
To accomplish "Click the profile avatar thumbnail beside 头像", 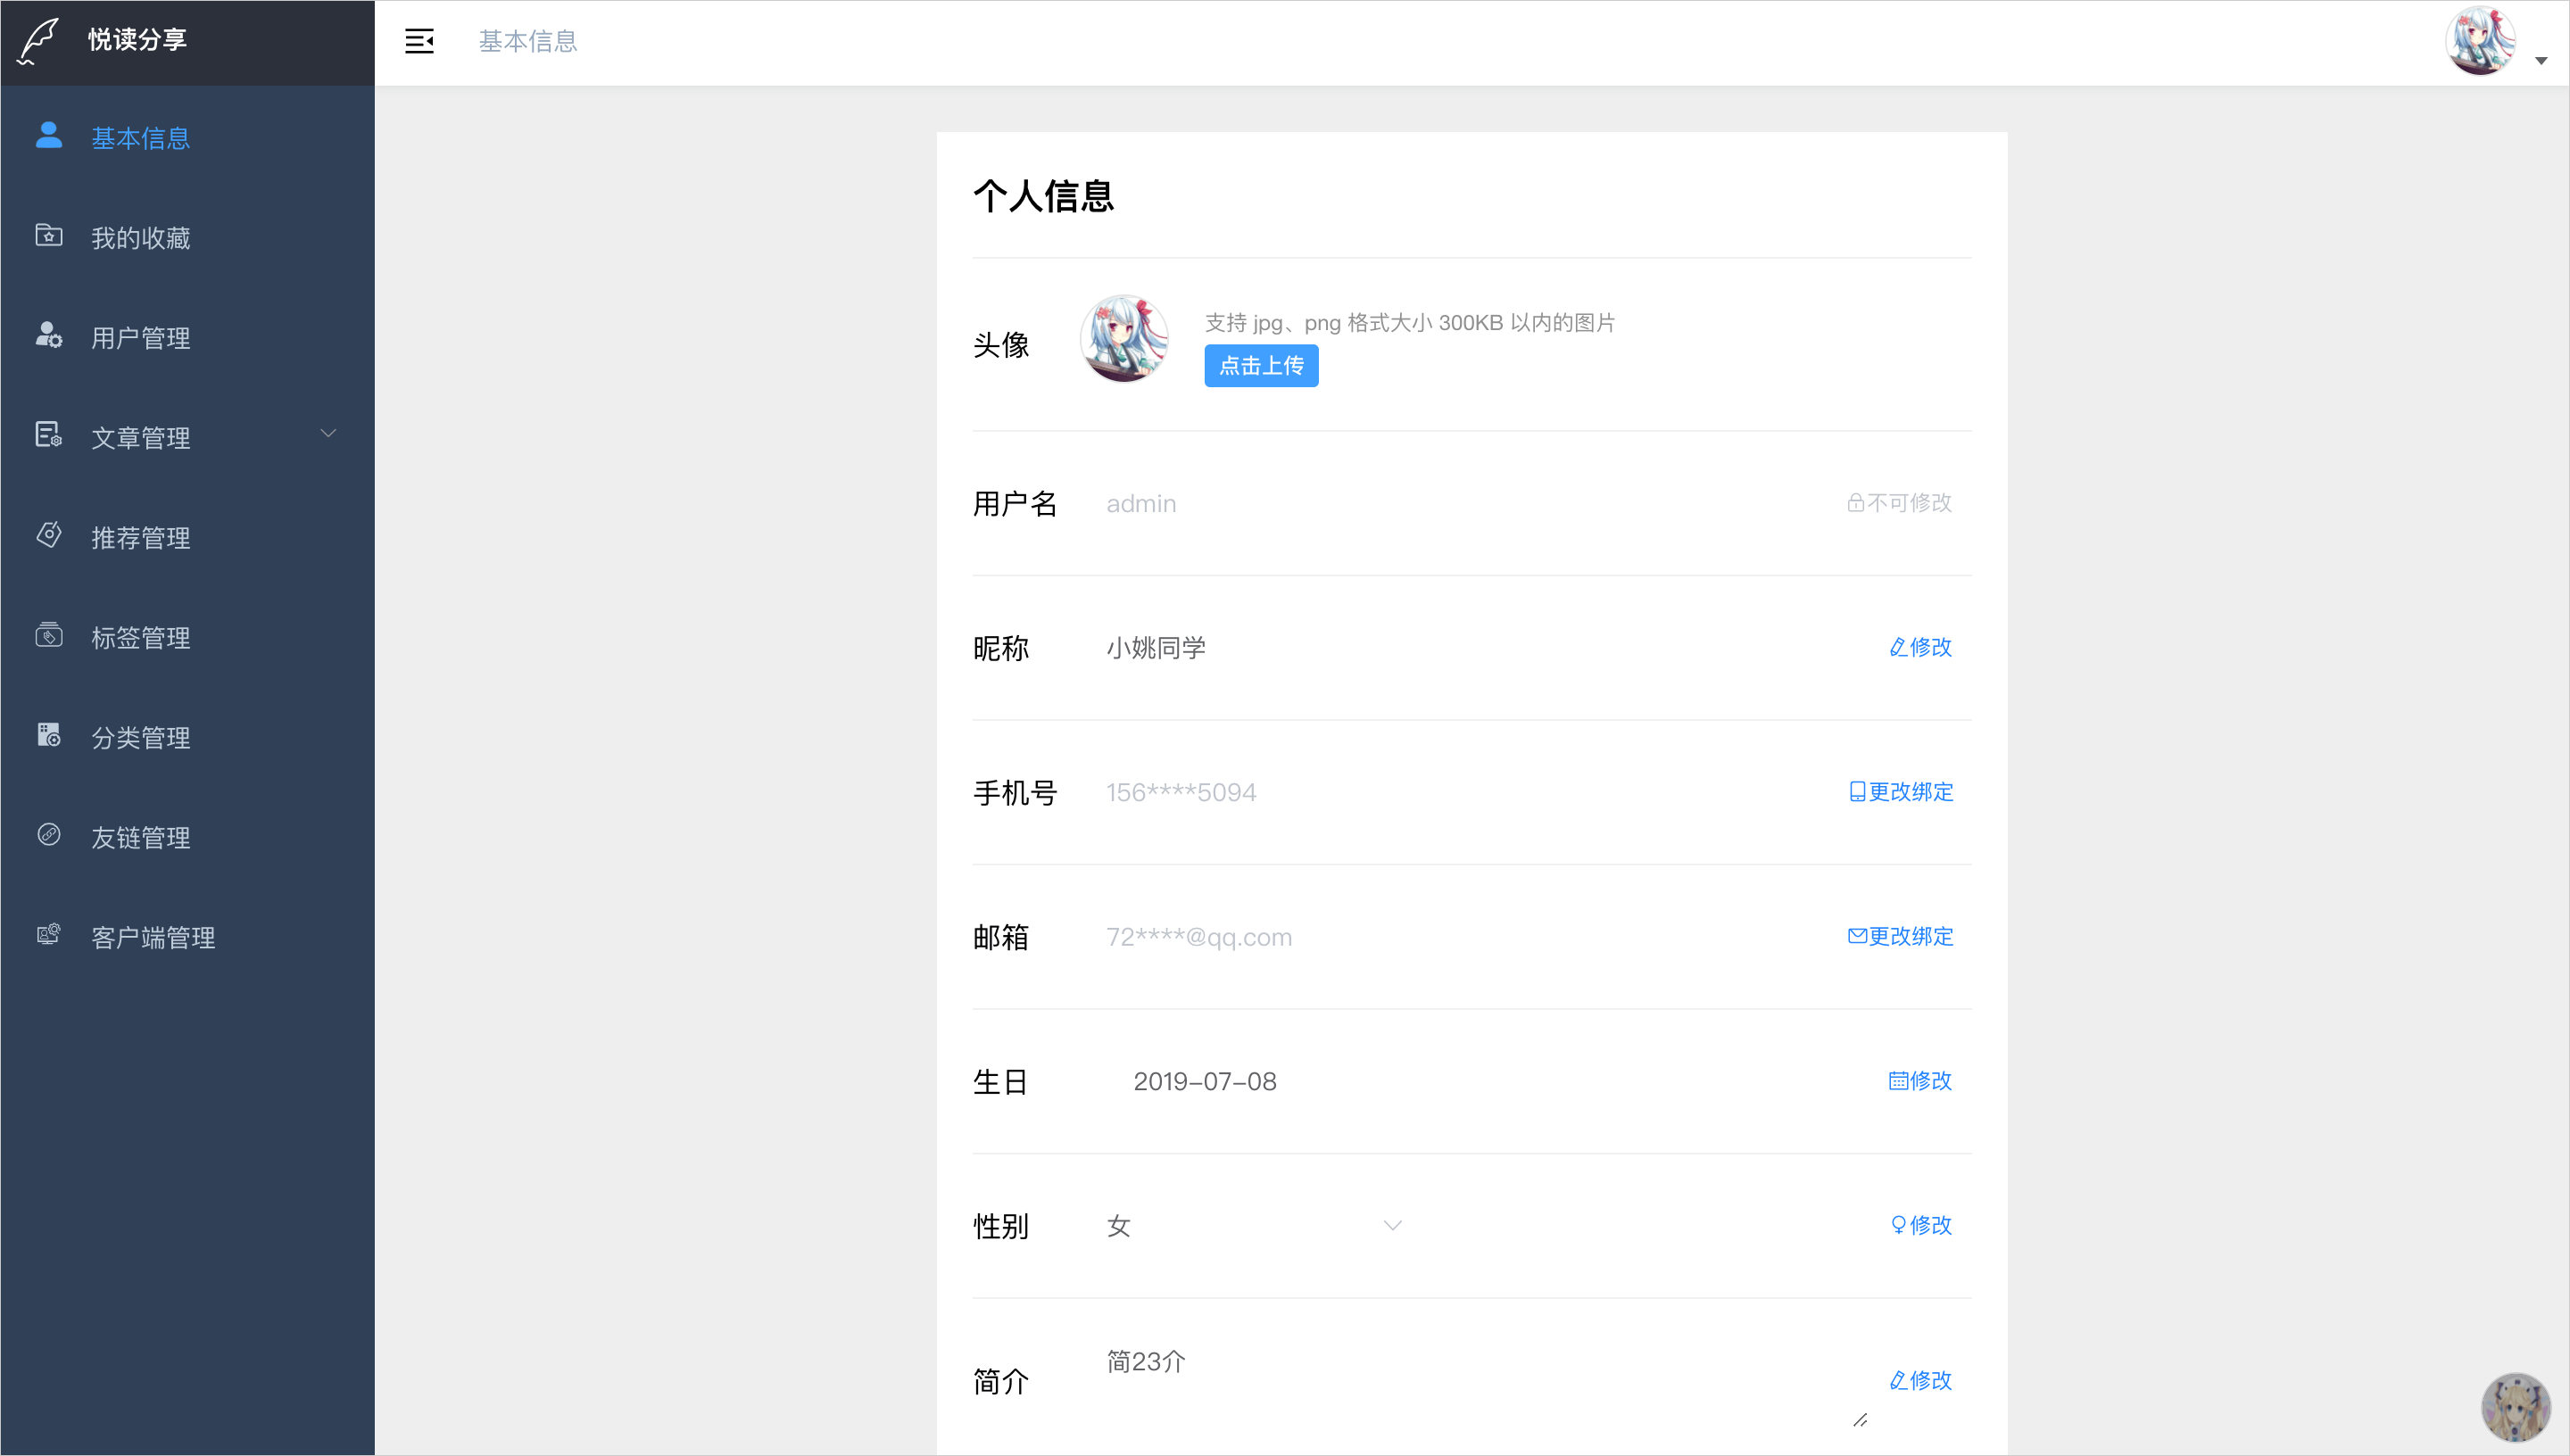I will 1124,339.
